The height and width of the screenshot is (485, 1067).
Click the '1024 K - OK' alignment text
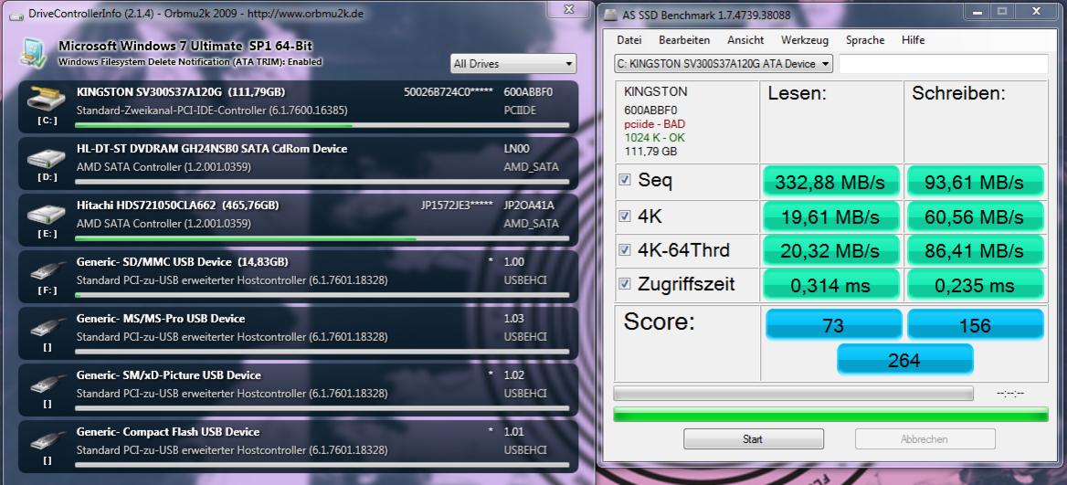pos(654,137)
